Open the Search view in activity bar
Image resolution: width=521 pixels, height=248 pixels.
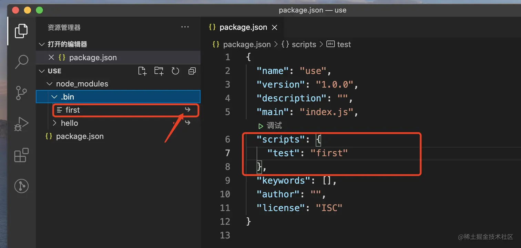21,62
